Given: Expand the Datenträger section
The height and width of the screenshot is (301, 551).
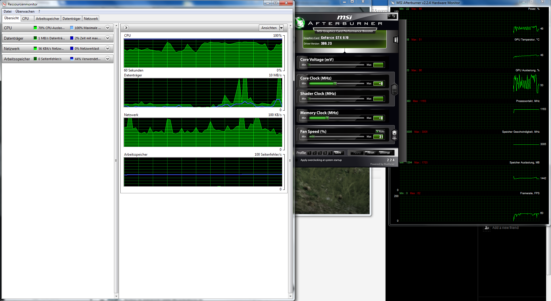Looking at the screenshot, I should click(x=107, y=38).
